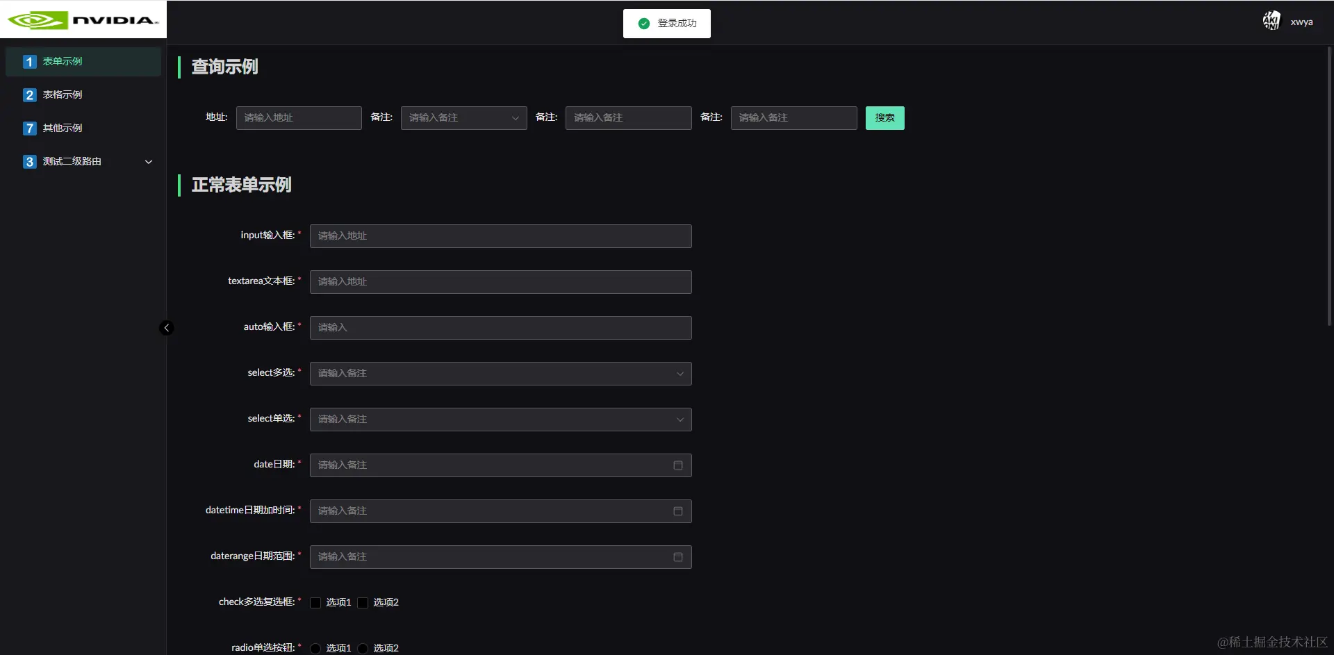Screen dimensions: 1334x655
Task: Click the check多选复选框 label
Action: (256, 602)
